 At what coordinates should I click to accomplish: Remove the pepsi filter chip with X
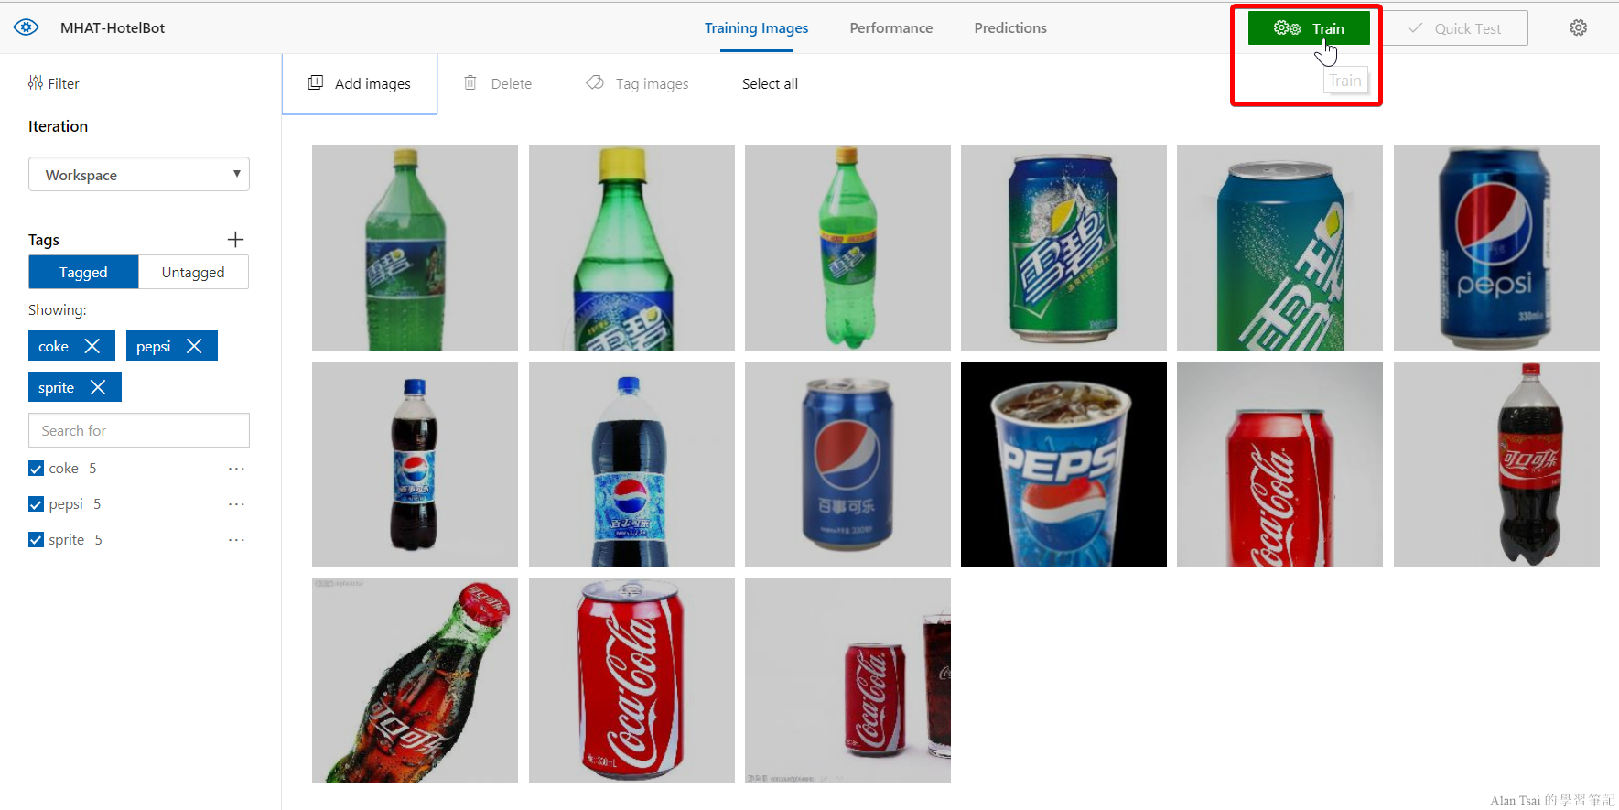pos(194,346)
